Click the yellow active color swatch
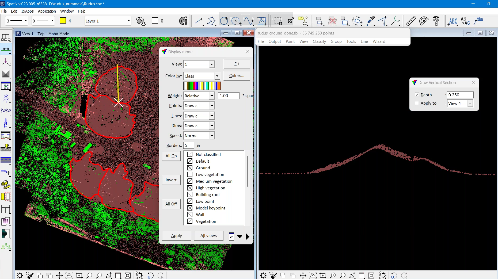Image resolution: width=498 pixels, height=279 pixels. pyautogui.click(x=63, y=21)
